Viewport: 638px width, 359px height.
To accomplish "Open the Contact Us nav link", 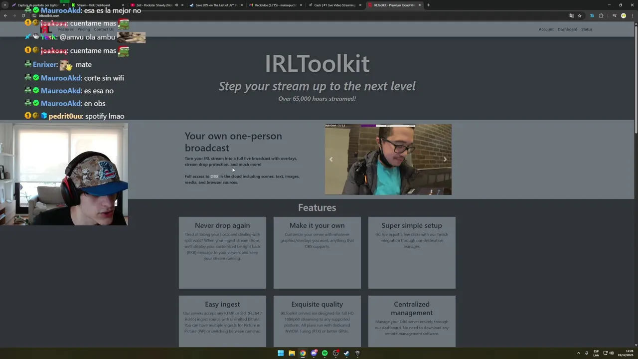I will click(104, 29).
